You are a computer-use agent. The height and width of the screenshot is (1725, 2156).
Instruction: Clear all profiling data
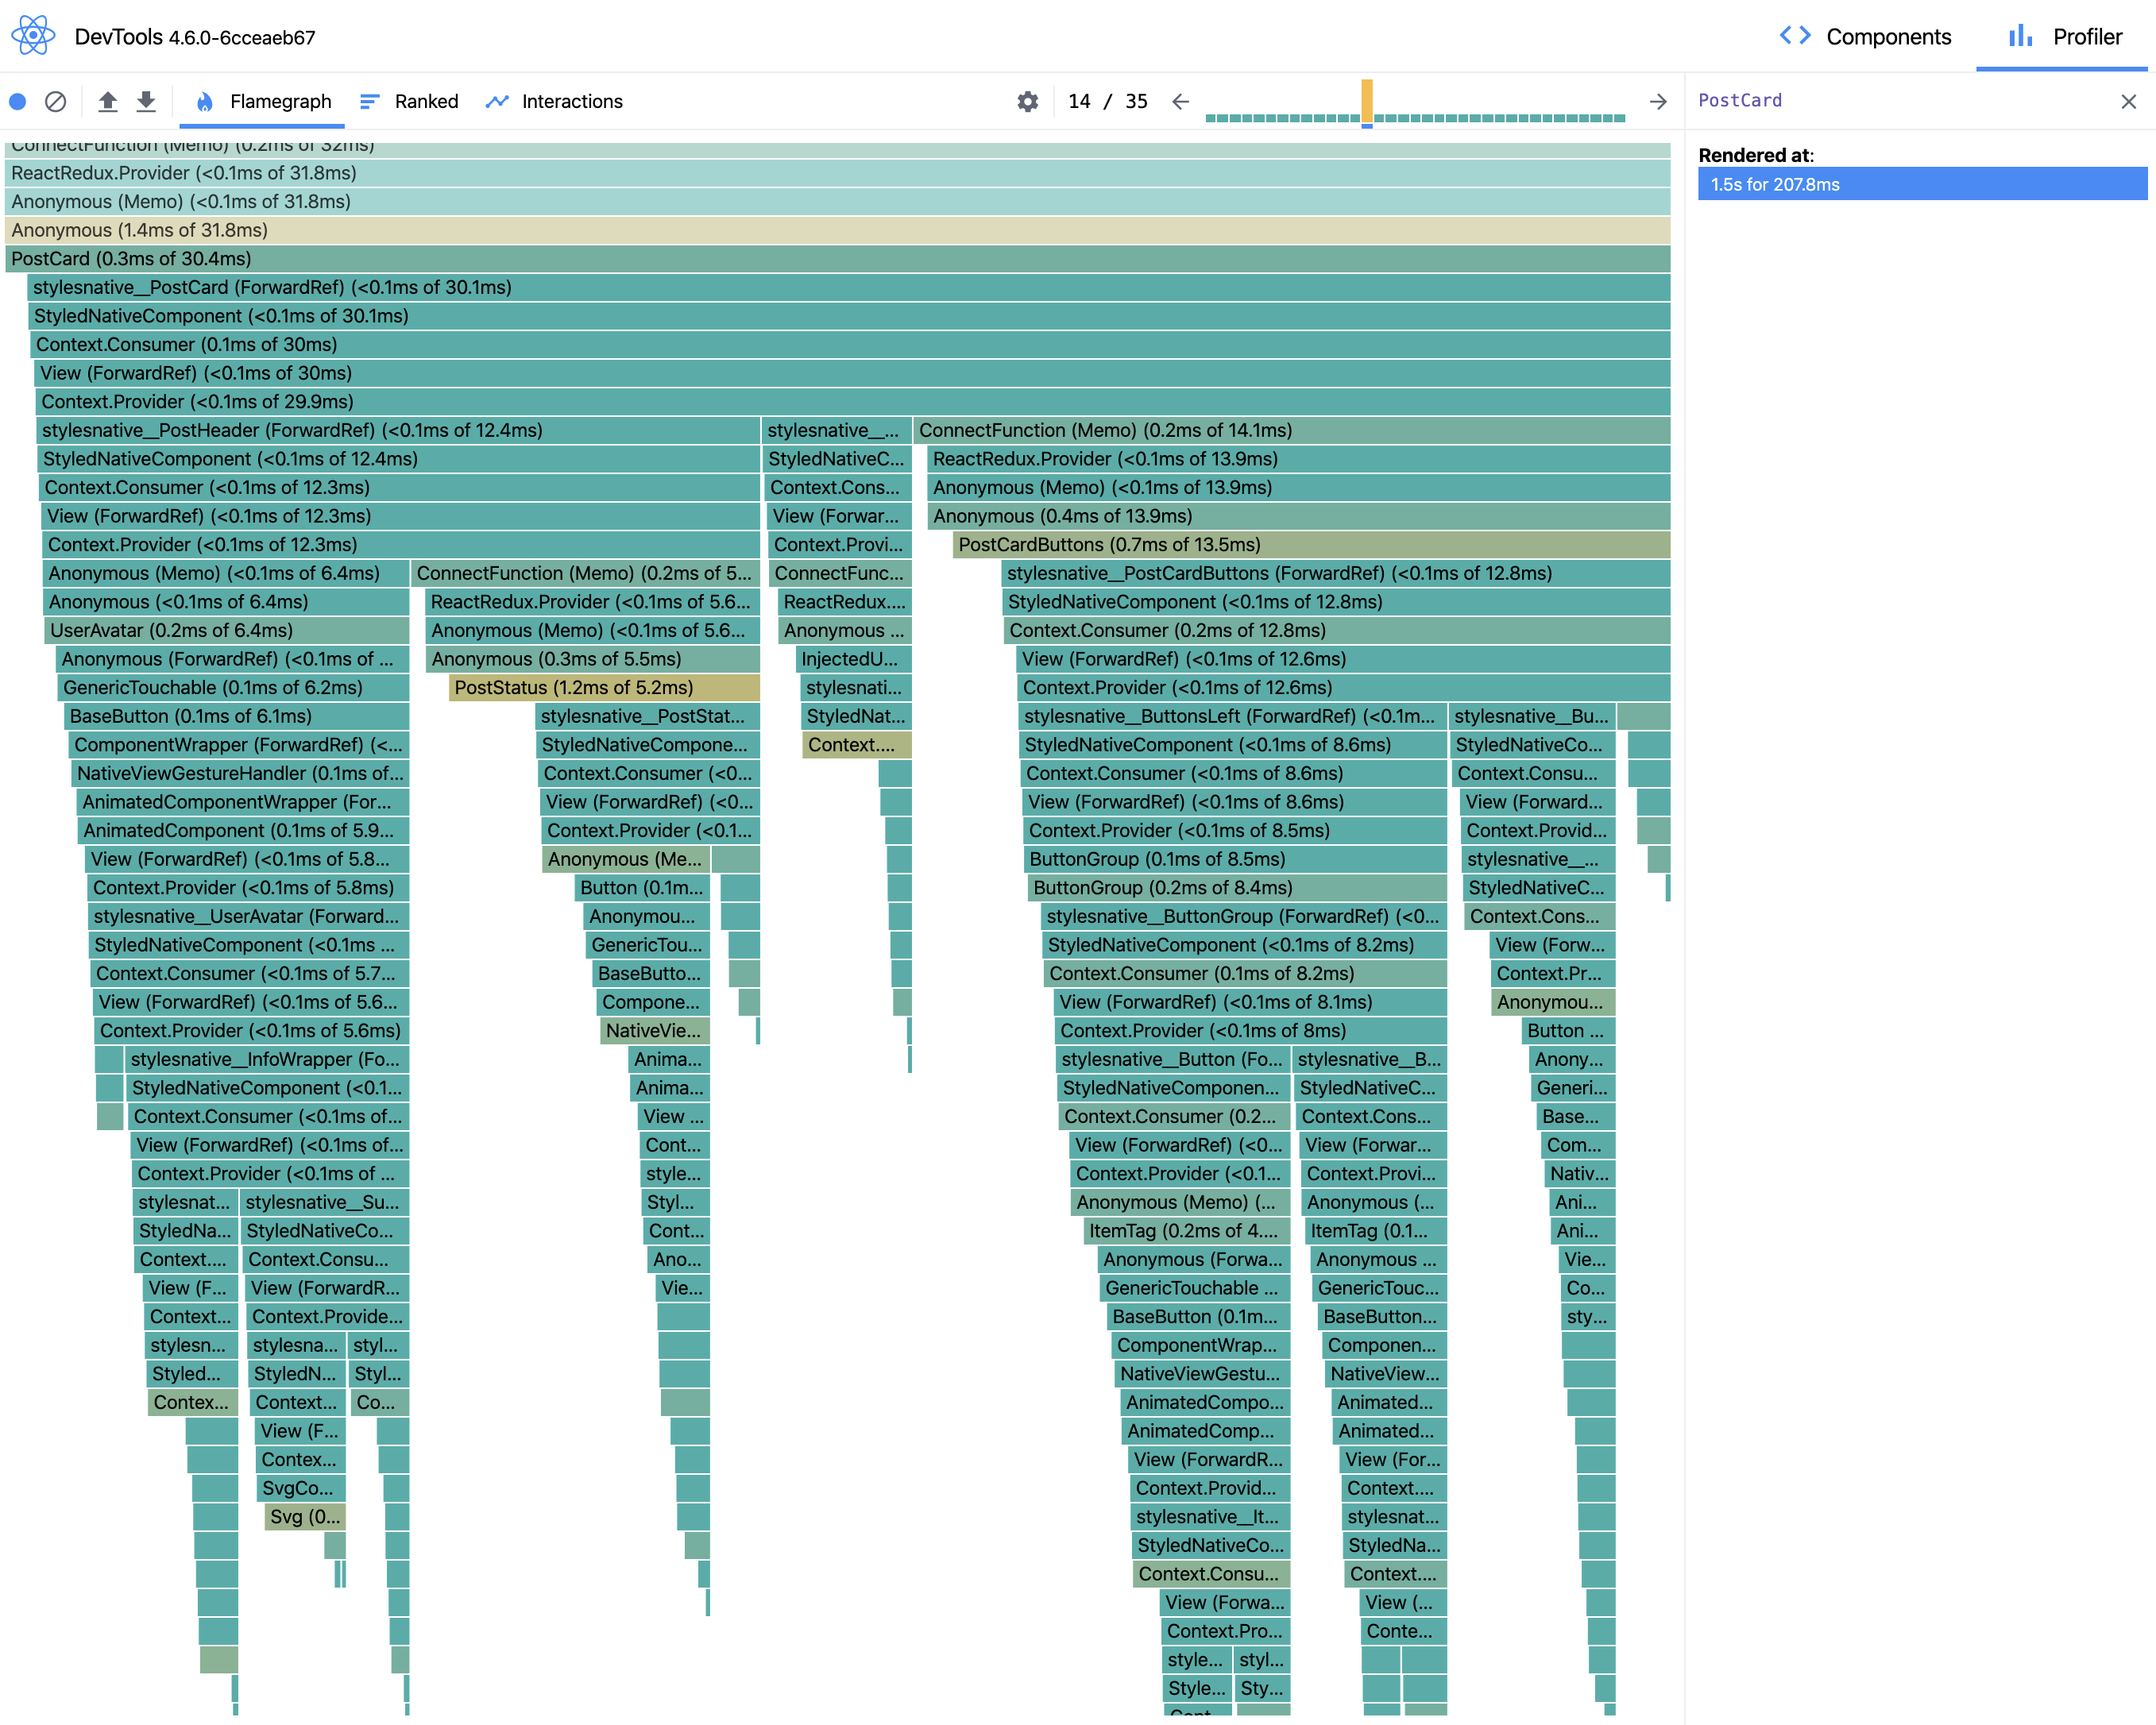(x=56, y=101)
